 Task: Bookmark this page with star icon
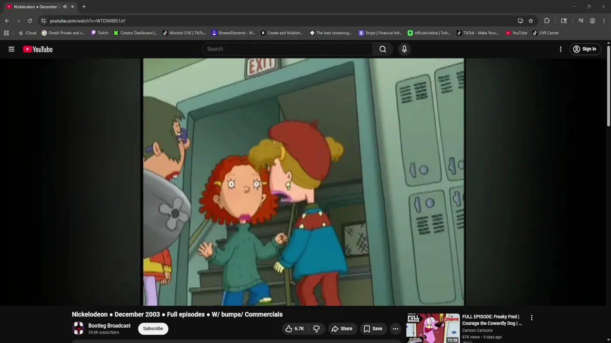[531, 21]
